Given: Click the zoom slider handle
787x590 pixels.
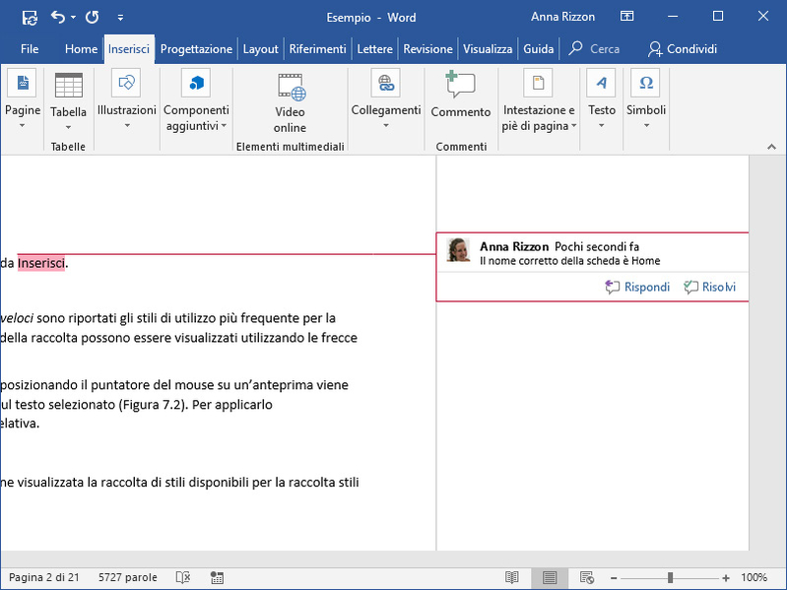Looking at the screenshot, I should tap(670, 578).
